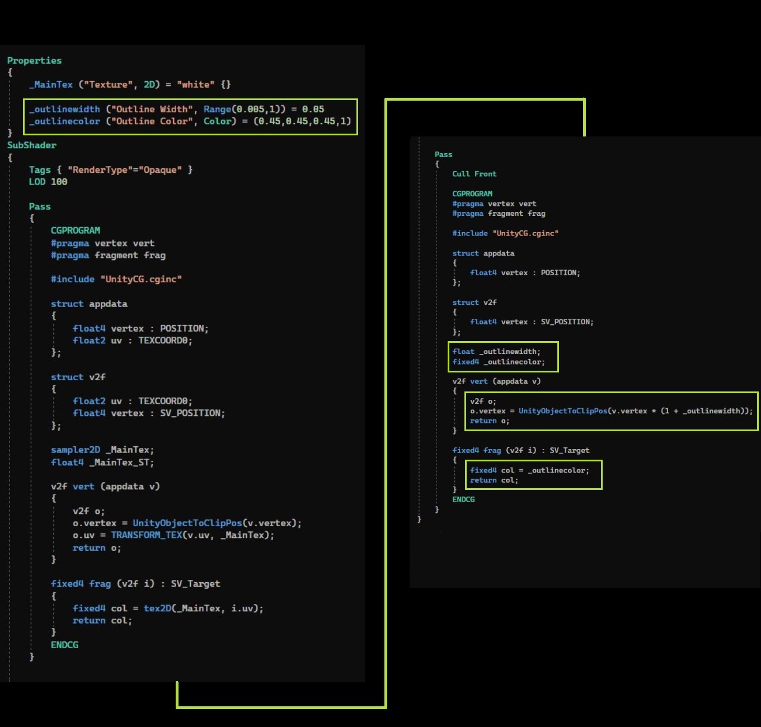The image size is (761, 727).
Task: Click the SubShader keyword
Action: coord(32,145)
